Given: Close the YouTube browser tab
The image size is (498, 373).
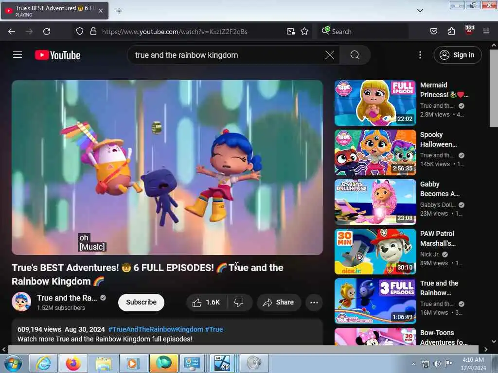Looking at the screenshot, I should click(100, 11).
